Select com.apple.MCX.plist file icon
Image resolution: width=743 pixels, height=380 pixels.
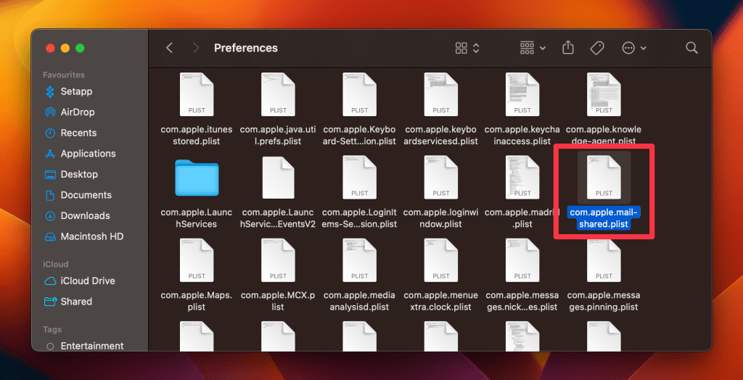(x=278, y=260)
